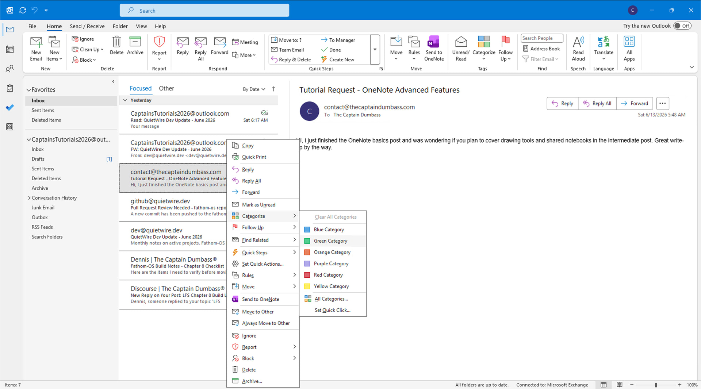This screenshot has height=389, width=701.
Task: Expand the Conversation History folder
Action: point(29,198)
